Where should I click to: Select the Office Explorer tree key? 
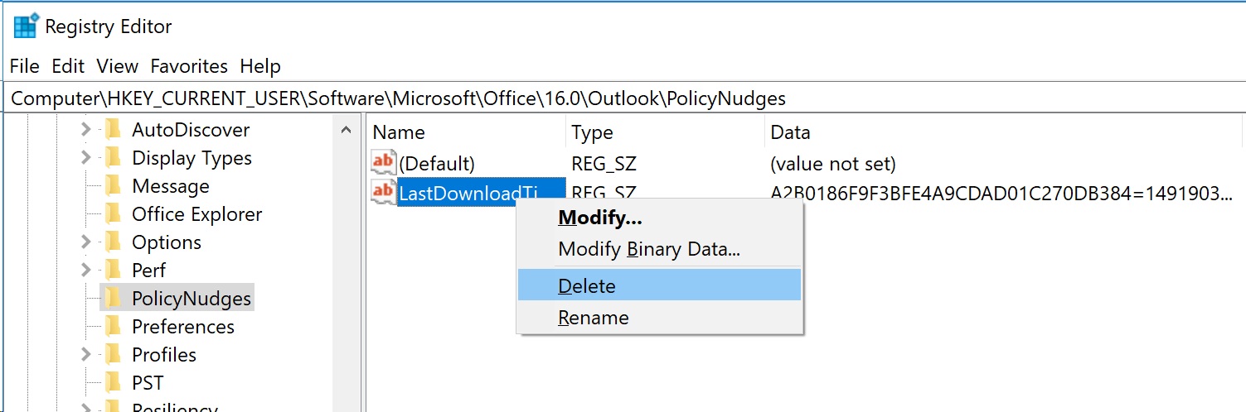click(x=196, y=214)
